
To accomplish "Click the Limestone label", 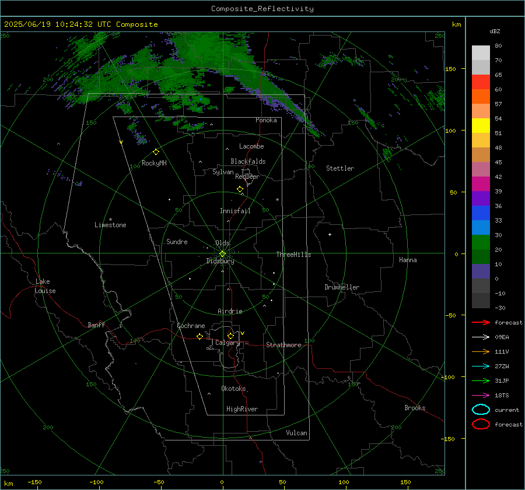I will pos(110,225).
